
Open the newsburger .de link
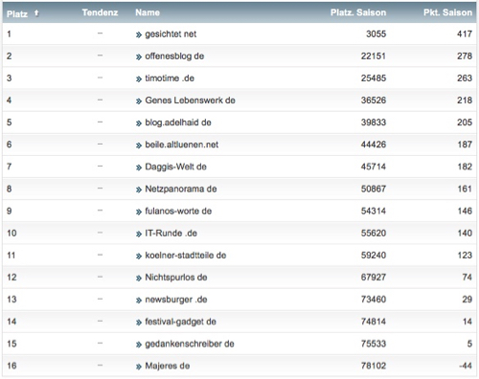(176, 300)
